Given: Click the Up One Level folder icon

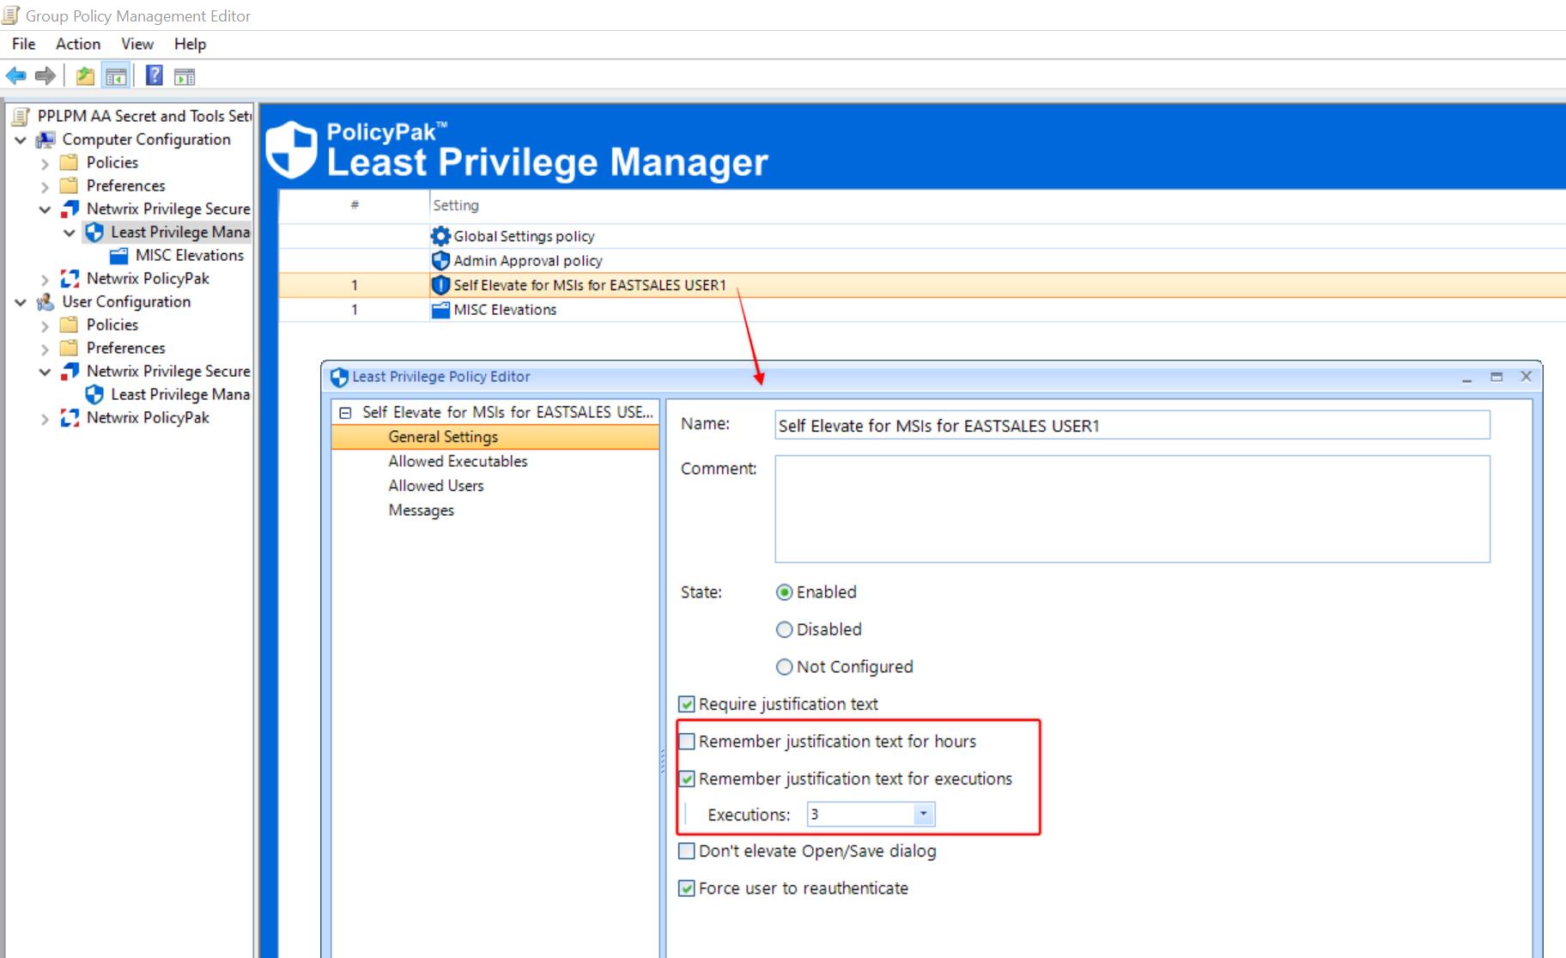Looking at the screenshot, I should pyautogui.click(x=85, y=76).
